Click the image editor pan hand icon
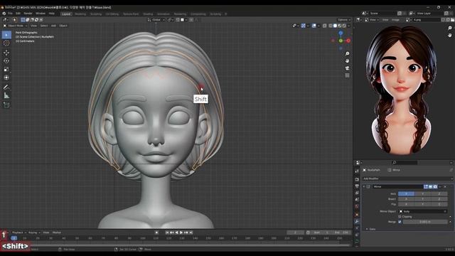 click(x=450, y=35)
